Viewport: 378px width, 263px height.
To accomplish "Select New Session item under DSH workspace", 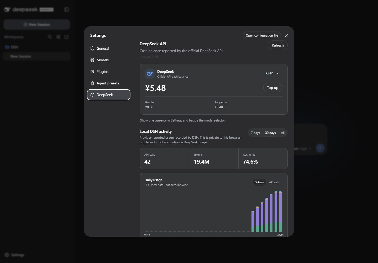I will 37,56.
